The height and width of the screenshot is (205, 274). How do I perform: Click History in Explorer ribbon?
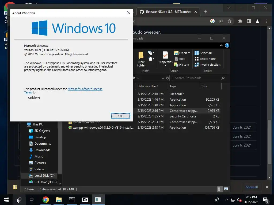click(182, 65)
